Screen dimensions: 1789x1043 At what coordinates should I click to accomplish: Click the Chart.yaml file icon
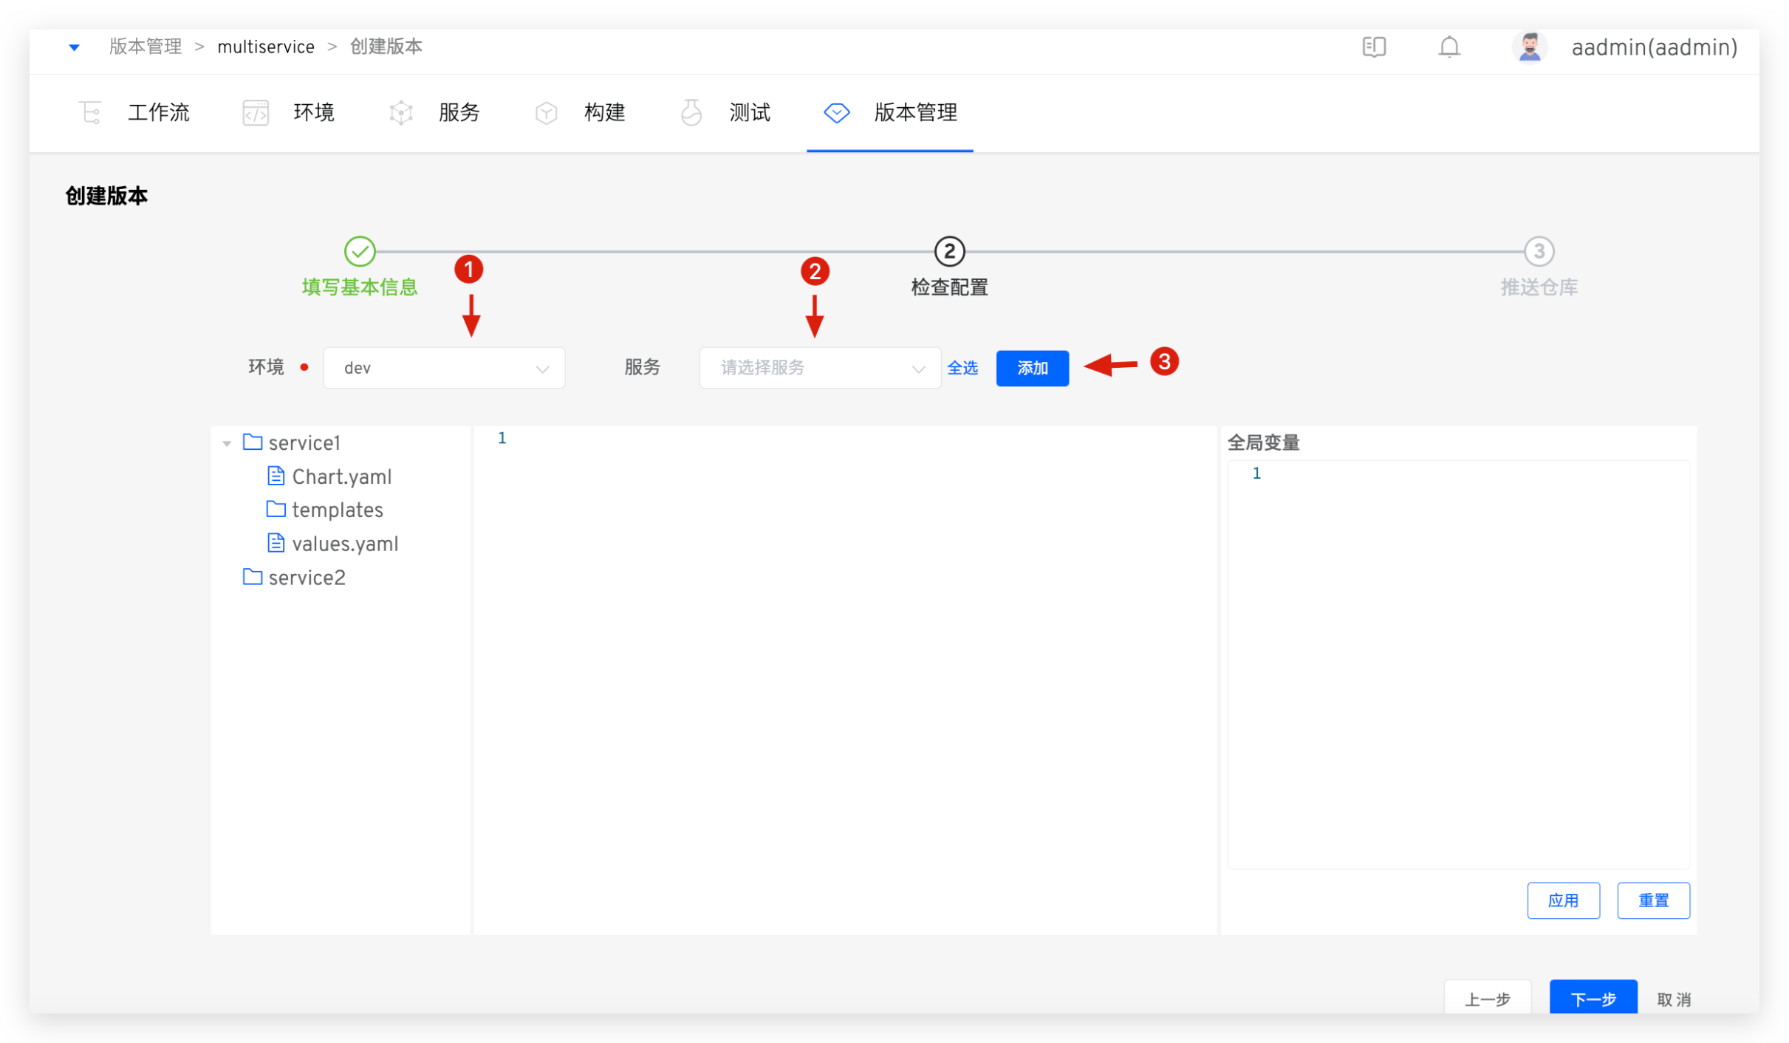(x=276, y=476)
